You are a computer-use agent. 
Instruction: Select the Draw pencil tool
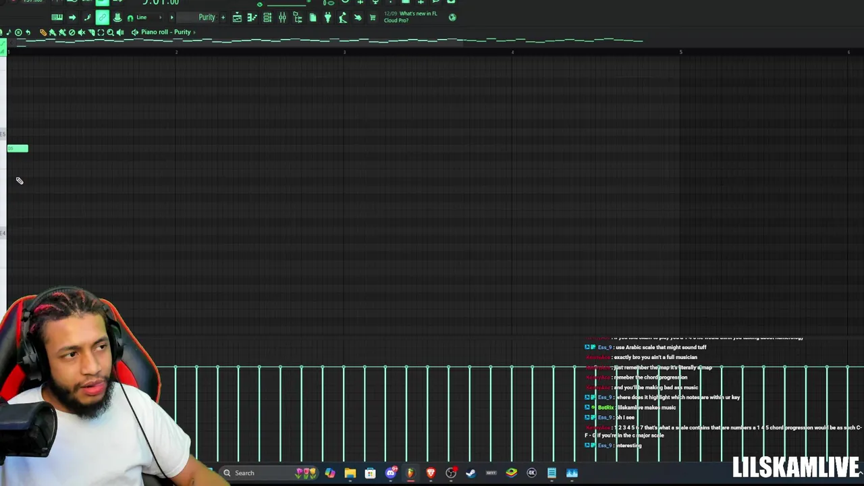[43, 32]
